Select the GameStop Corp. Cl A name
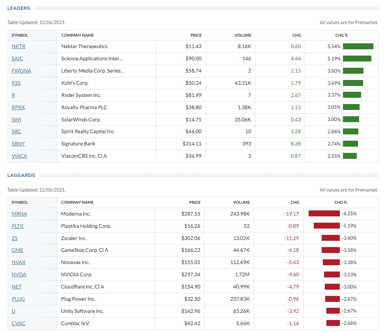384x333 pixels. point(84,250)
